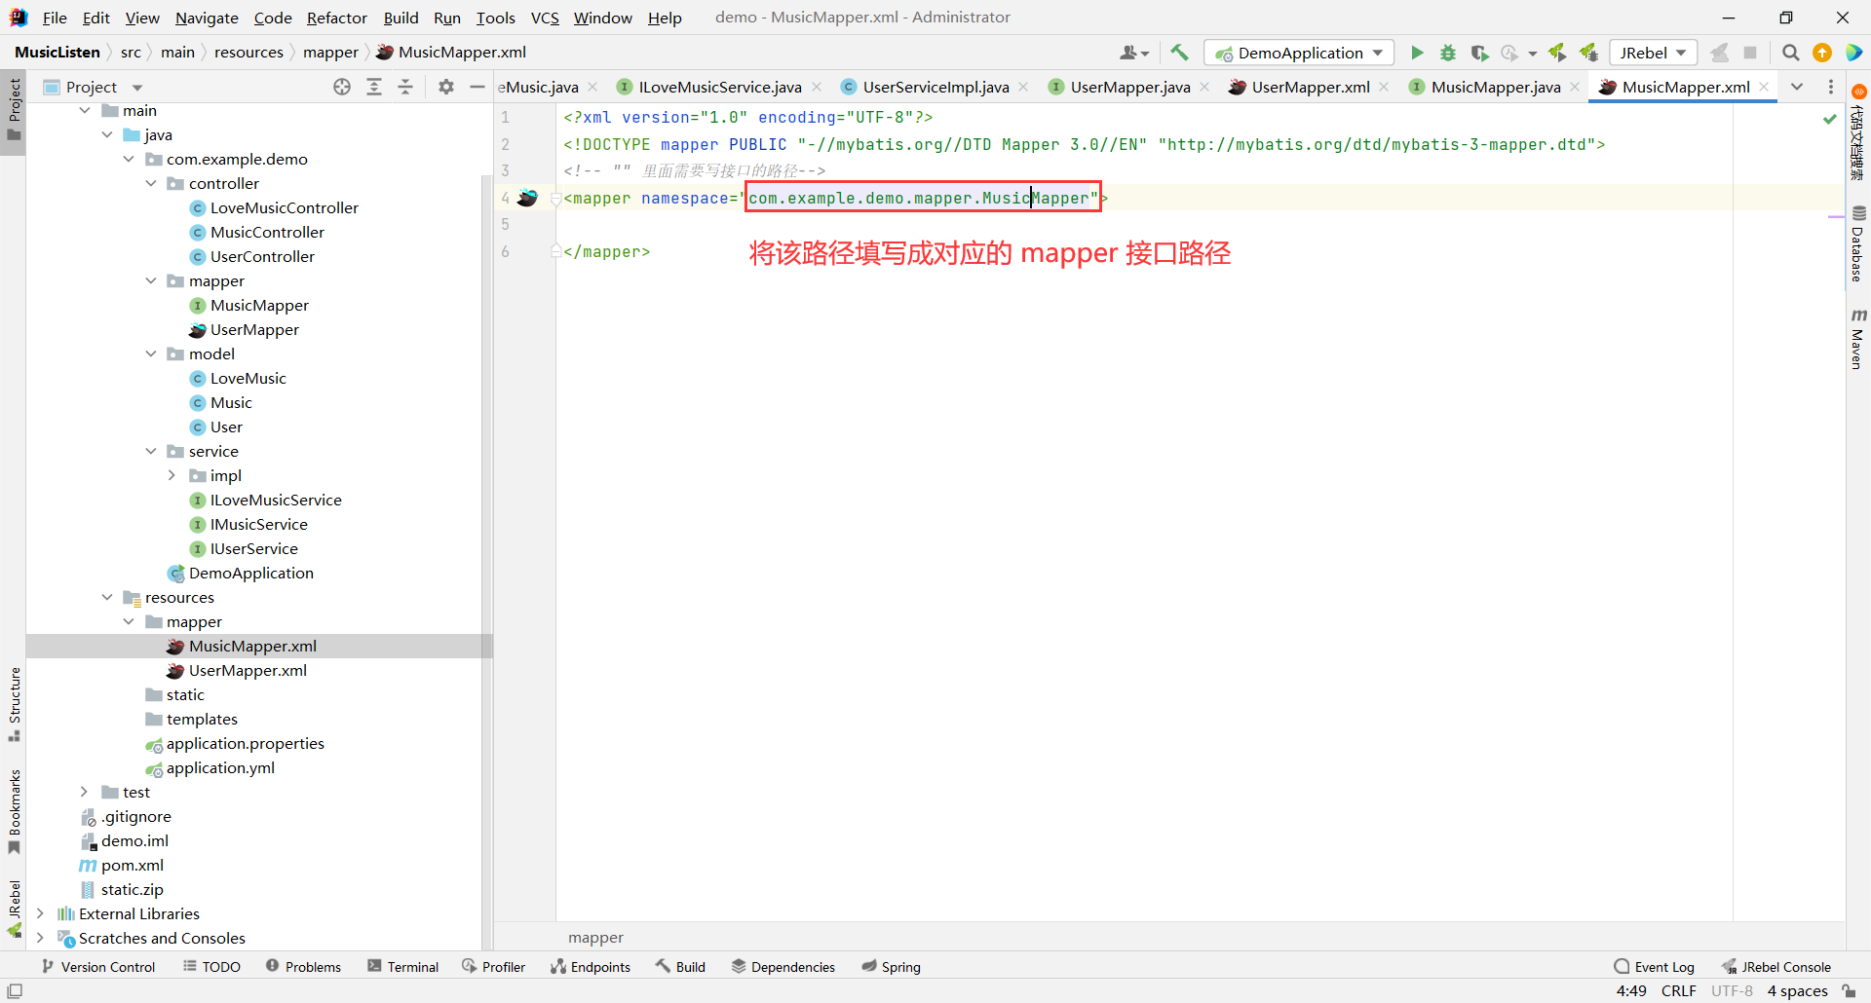Open DemoApplication run configuration dropdown
Viewport: 1871px width, 1003px height.
click(x=1299, y=53)
